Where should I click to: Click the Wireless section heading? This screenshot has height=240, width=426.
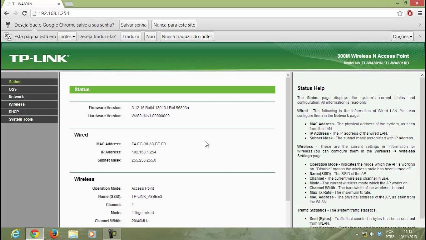(x=84, y=179)
